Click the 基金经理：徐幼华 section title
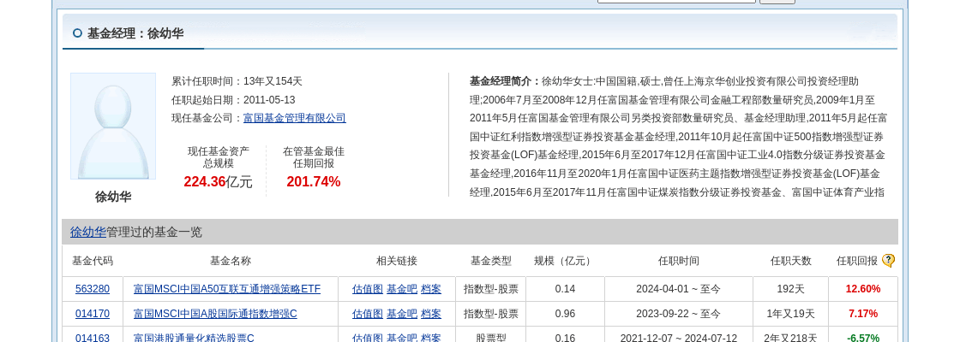Image resolution: width=960 pixels, height=342 pixels. pos(135,33)
